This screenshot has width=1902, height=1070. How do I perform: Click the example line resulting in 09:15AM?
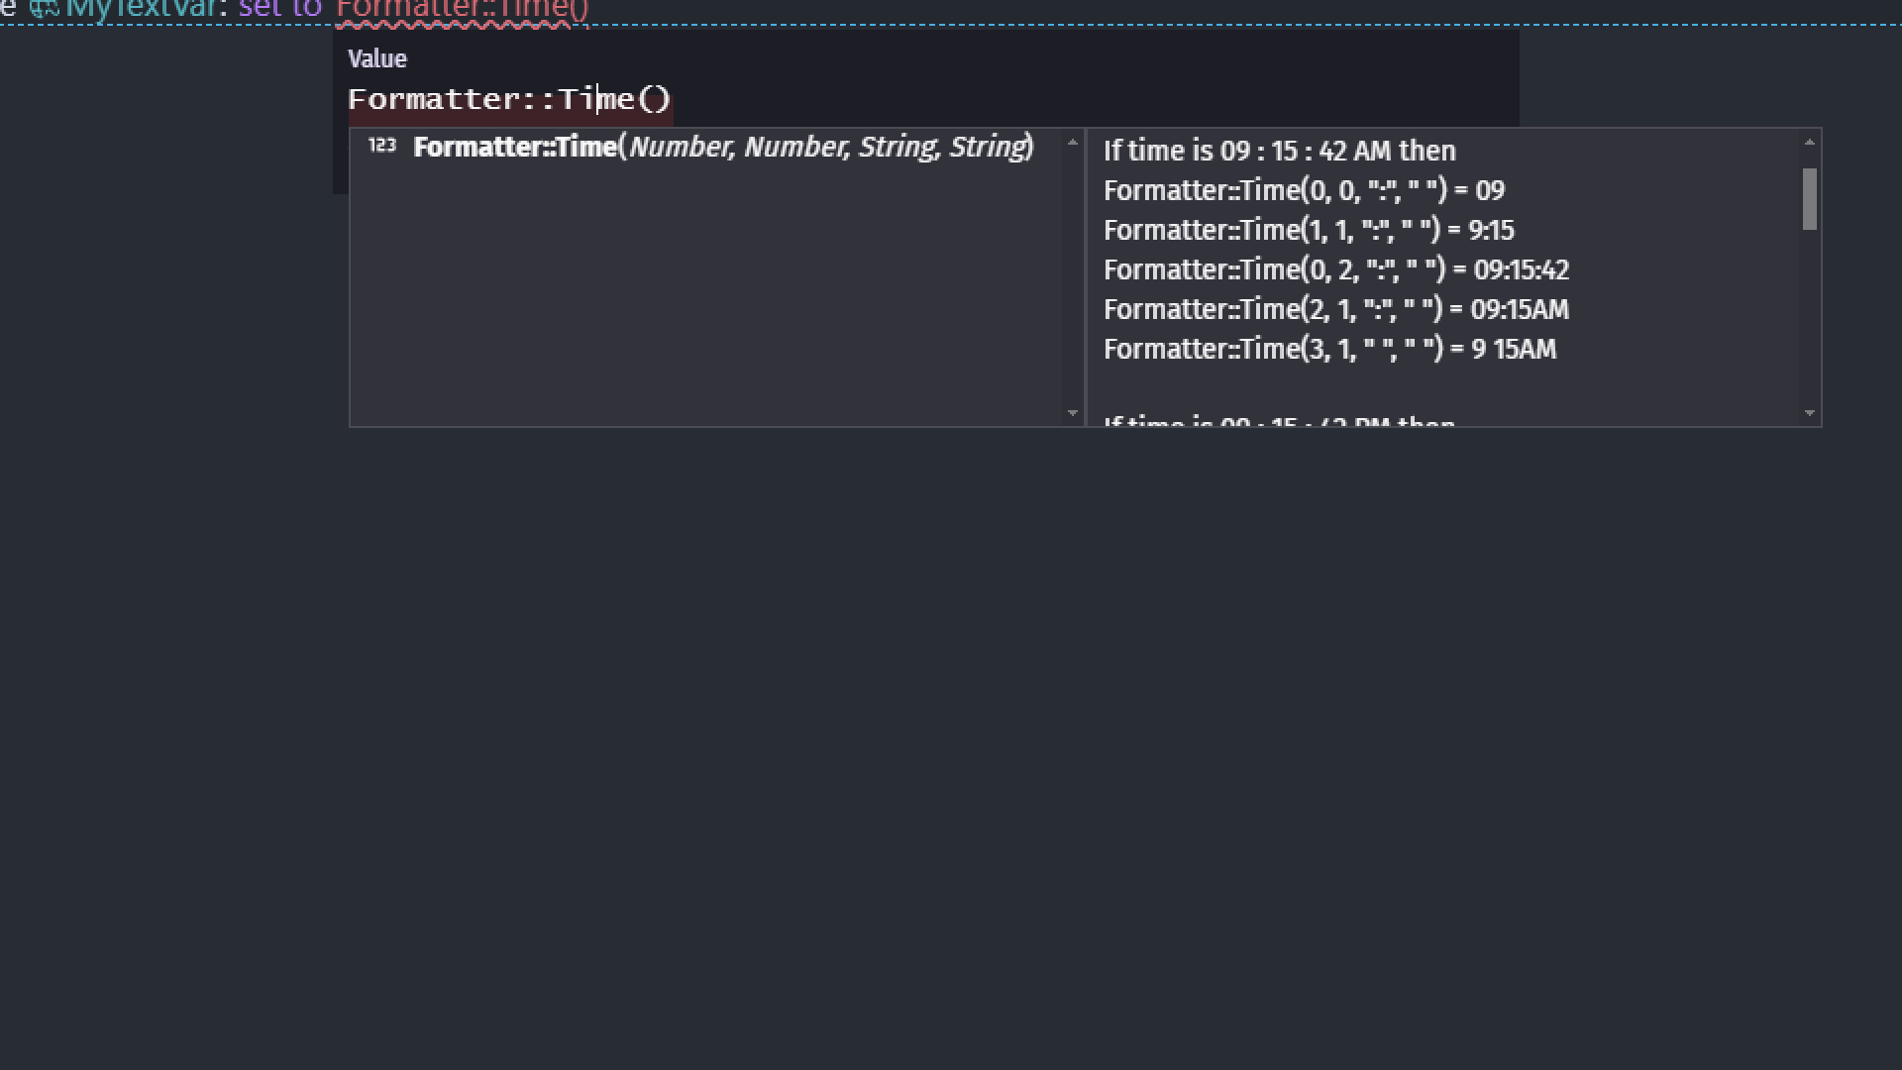[1336, 309]
